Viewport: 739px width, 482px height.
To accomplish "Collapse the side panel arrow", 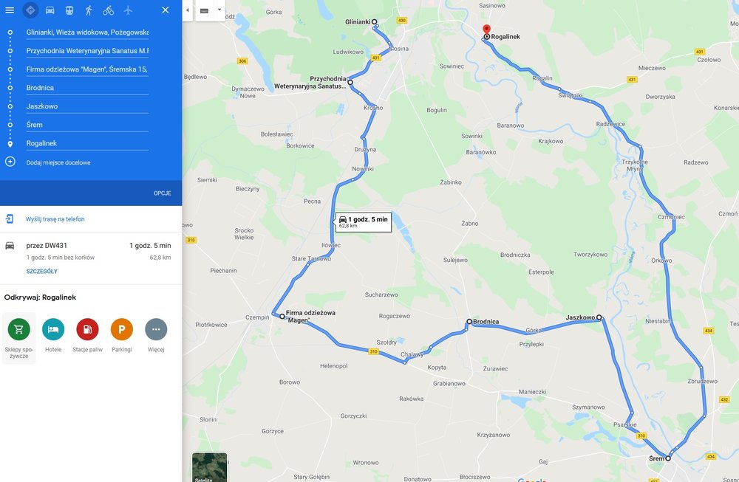I will (x=188, y=10).
